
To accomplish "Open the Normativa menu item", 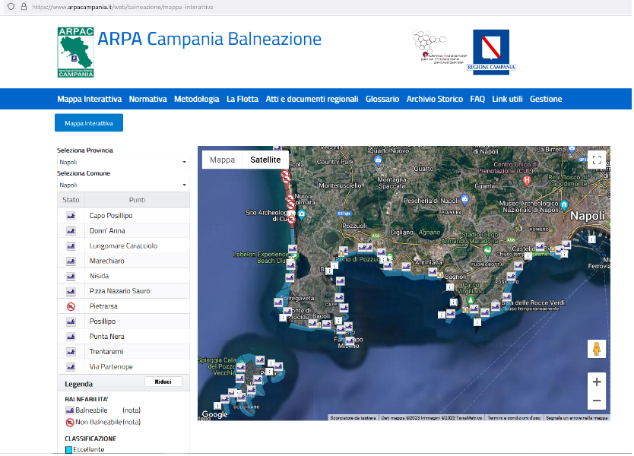I will pos(147,99).
